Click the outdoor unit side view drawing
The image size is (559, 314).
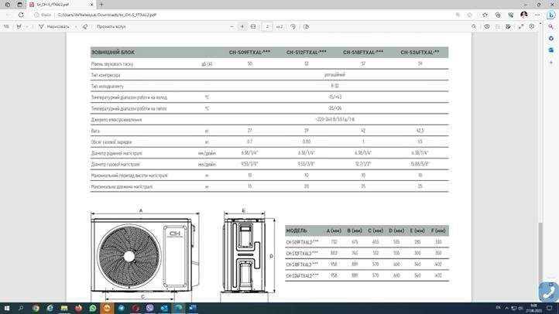(x=244, y=255)
